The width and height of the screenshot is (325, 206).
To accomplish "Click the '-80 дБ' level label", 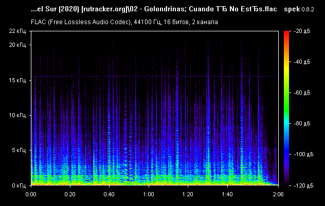I will pyautogui.click(x=302, y=123).
